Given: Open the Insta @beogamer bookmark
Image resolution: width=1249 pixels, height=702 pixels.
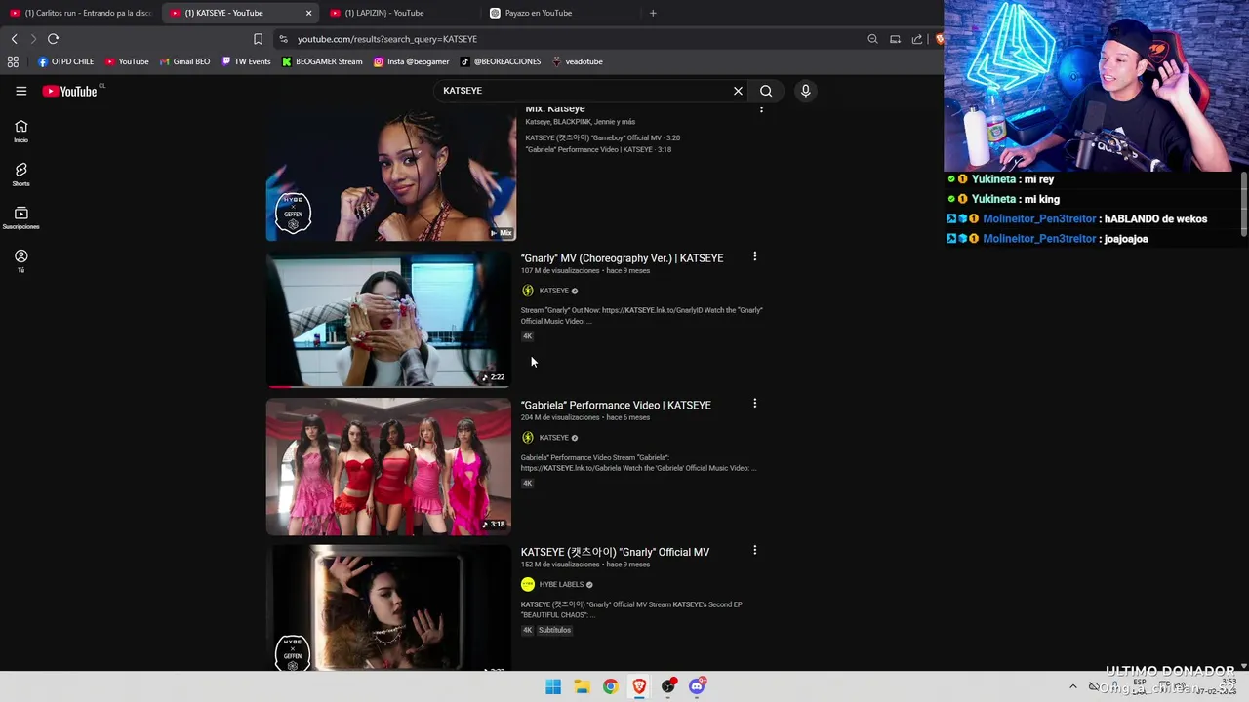Looking at the screenshot, I should pyautogui.click(x=411, y=61).
